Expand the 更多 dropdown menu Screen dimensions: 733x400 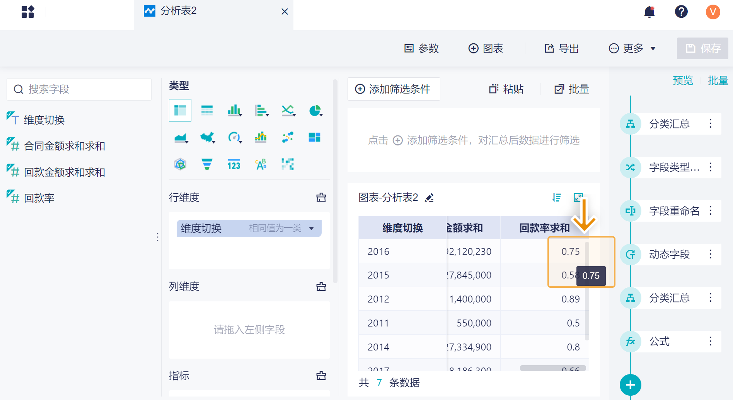[632, 48]
